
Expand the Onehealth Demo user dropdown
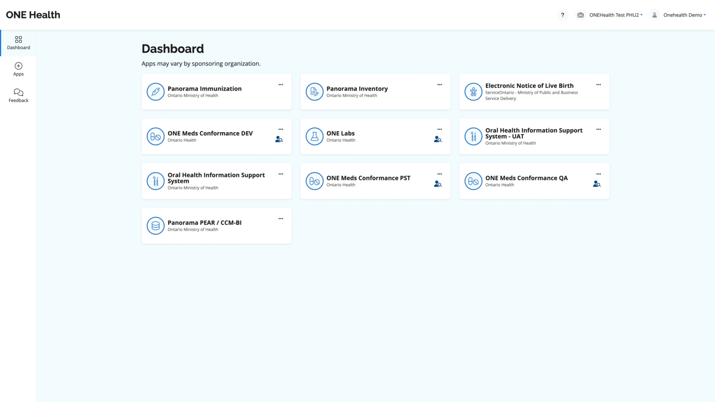pos(685,15)
